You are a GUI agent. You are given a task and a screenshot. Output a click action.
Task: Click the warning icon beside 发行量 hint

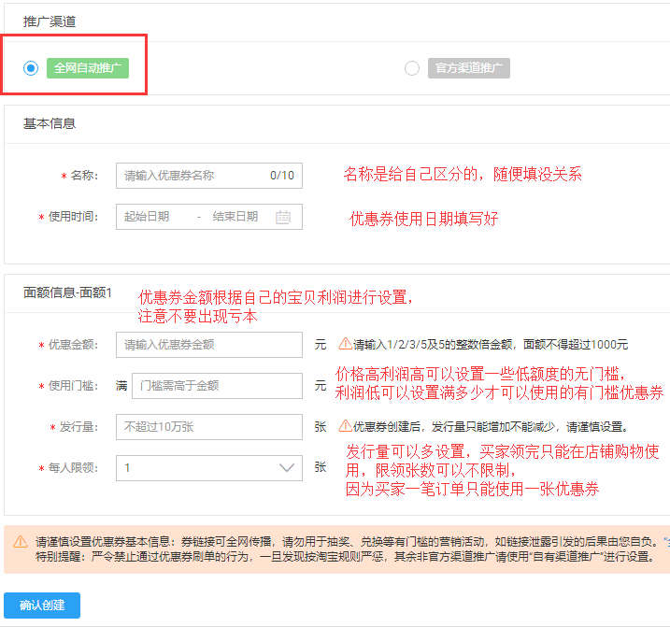[345, 427]
